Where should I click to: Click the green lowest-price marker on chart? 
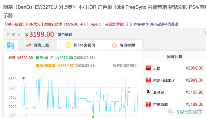tap(93, 117)
